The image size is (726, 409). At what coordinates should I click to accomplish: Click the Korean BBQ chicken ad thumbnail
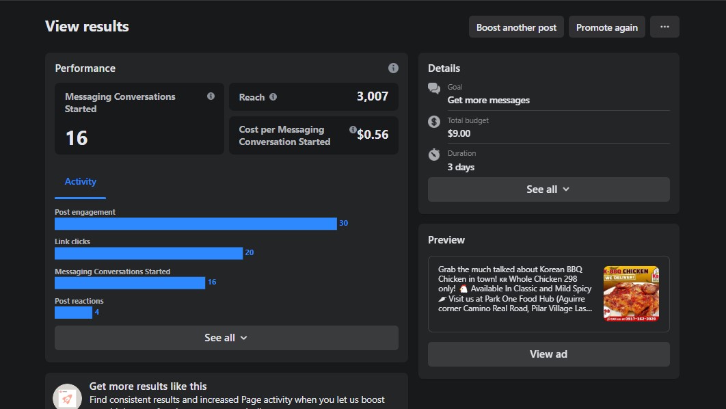click(631, 293)
